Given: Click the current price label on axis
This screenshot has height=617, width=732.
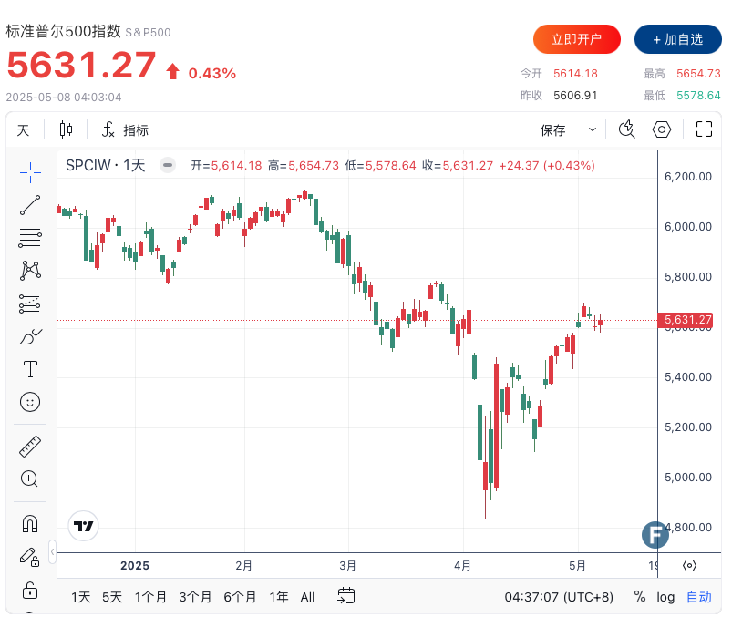Looking at the screenshot, I should [x=687, y=320].
